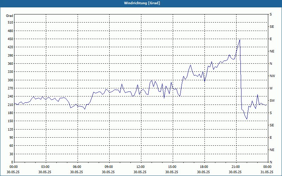This screenshot has height=176, width=282.
Task: Click the 30.05.25 date under 15:00
Action: pos(172,172)
